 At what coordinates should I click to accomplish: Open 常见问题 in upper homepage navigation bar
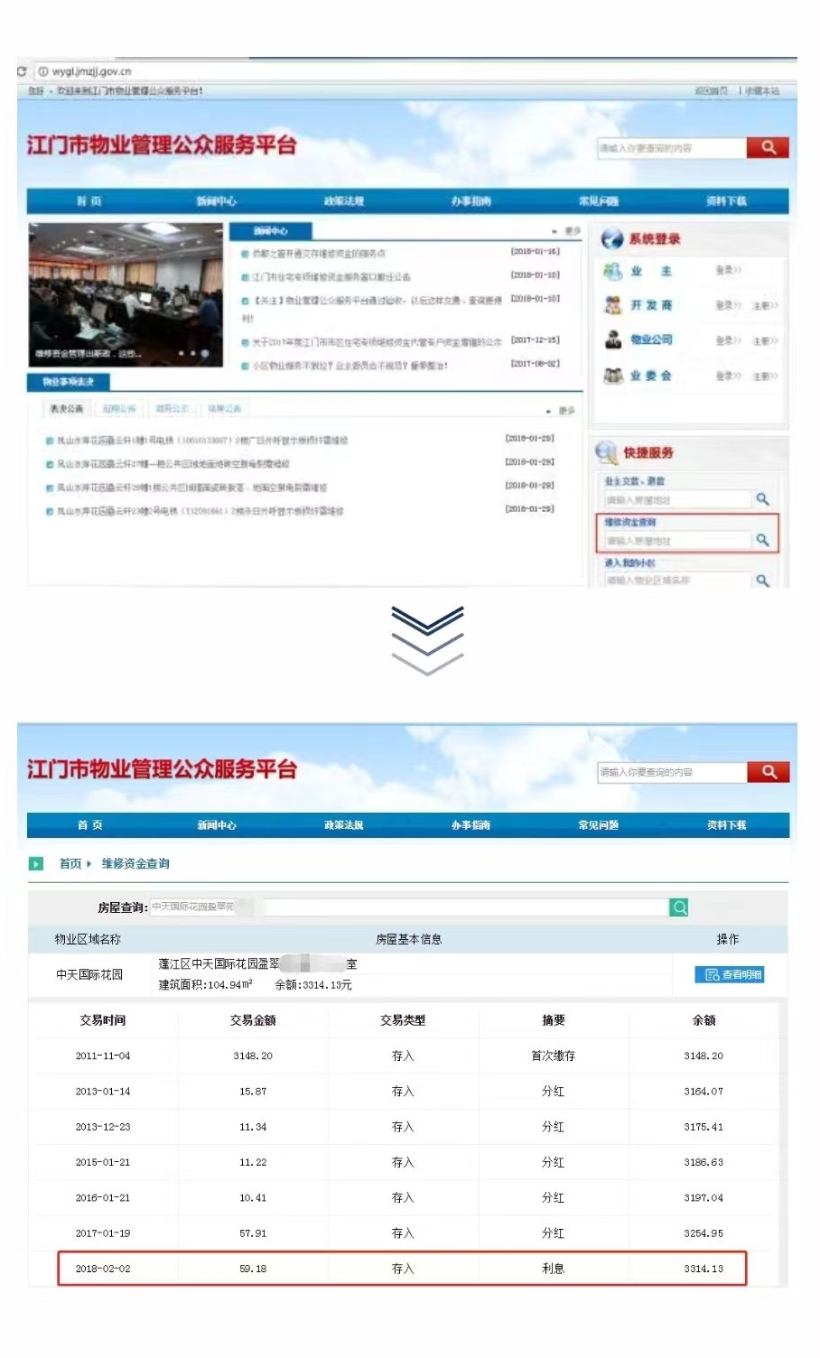click(599, 200)
